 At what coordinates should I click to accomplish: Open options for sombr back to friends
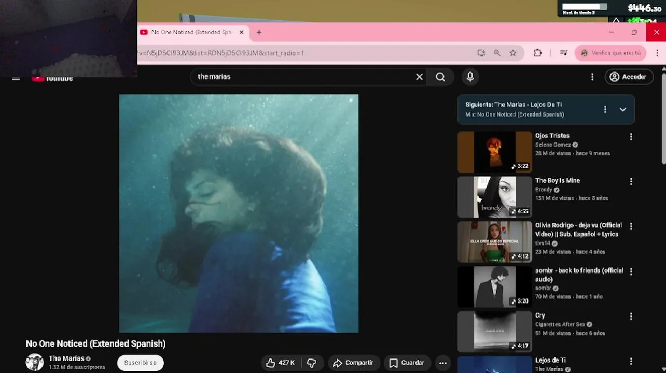(x=631, y=271)
